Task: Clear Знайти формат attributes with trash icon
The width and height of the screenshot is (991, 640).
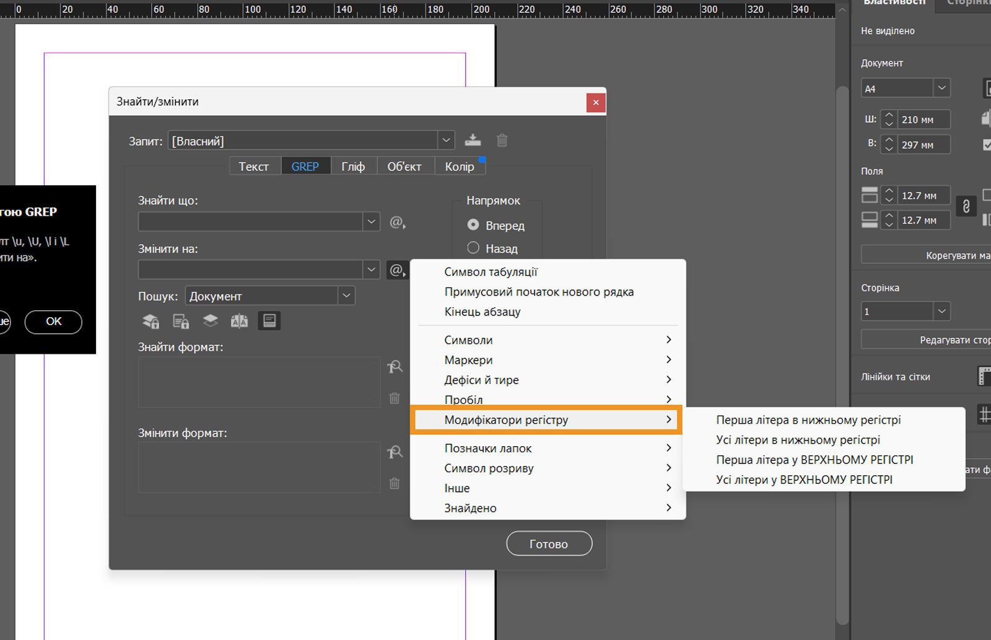Action: click(x=395, y=398)
